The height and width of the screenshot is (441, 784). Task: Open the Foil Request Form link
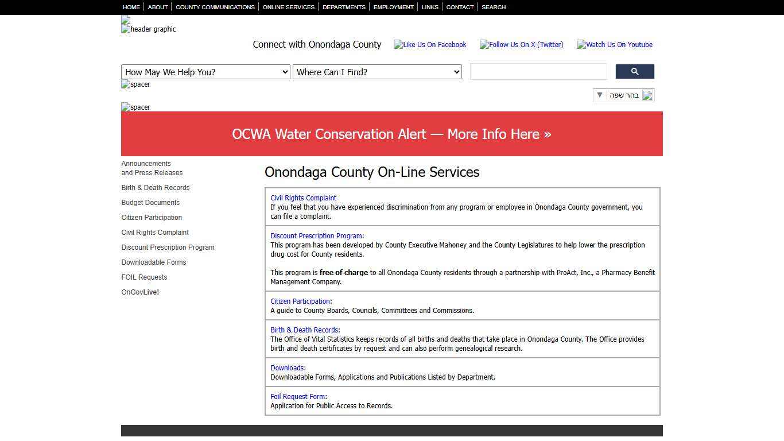click(x=297, y=397)
